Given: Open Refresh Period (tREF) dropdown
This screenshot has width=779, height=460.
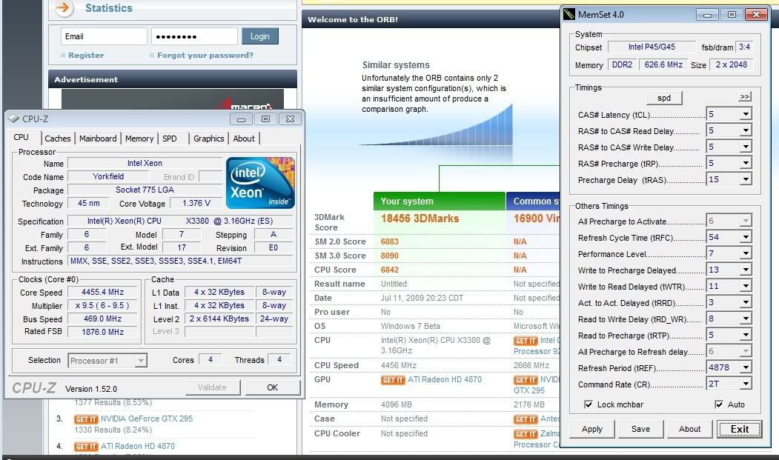Looking at the screenshot, I should tap(745, 367).
